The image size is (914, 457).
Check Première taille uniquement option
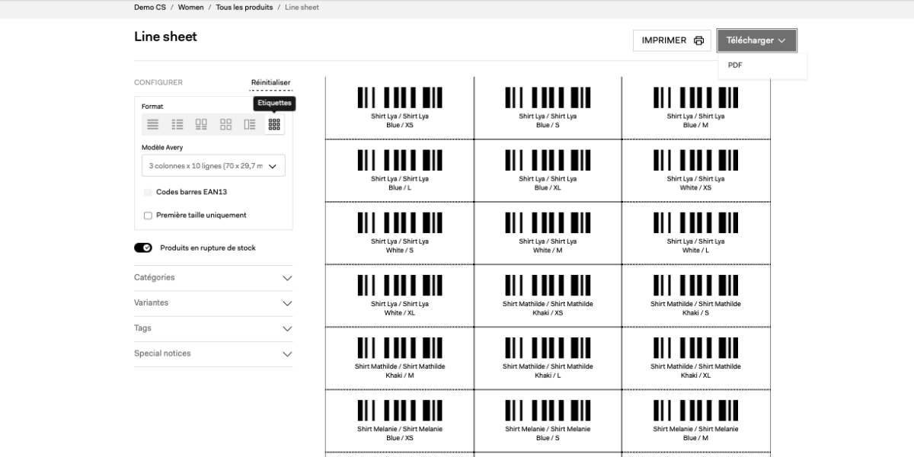148,216
